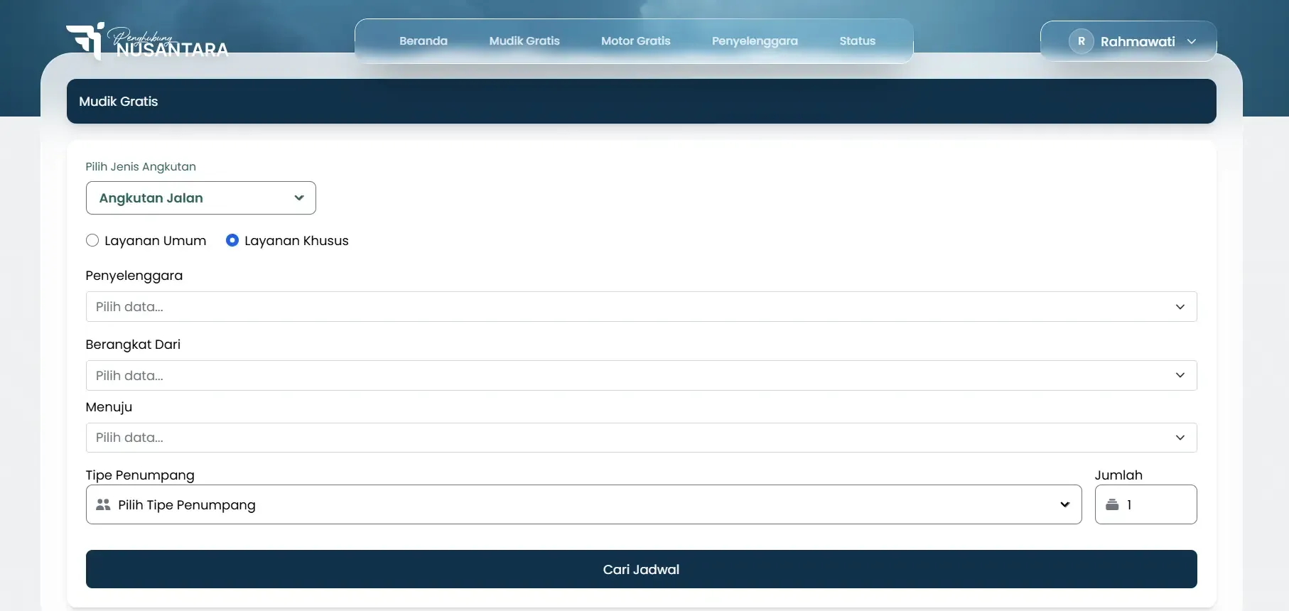
Task: Select the Layanan Umum radio button
Action: (92, 240)
